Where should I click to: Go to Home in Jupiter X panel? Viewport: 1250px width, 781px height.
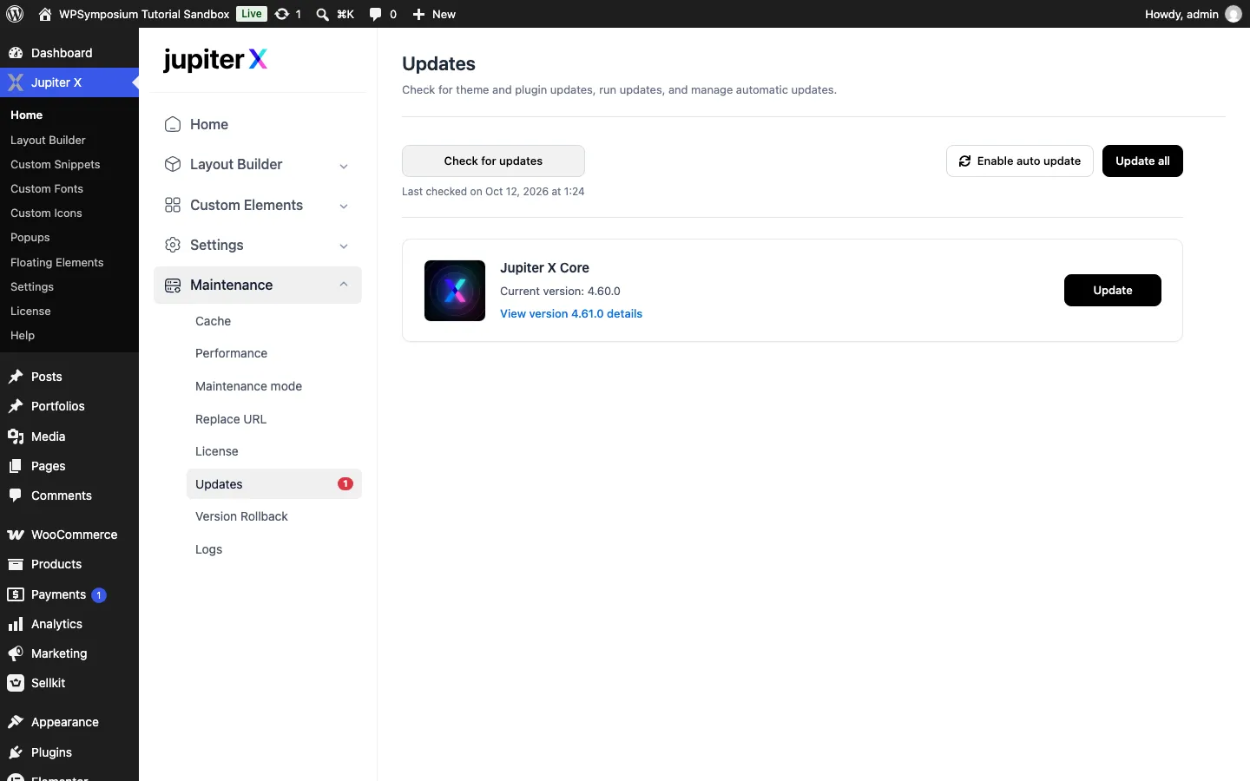(258, 124)
